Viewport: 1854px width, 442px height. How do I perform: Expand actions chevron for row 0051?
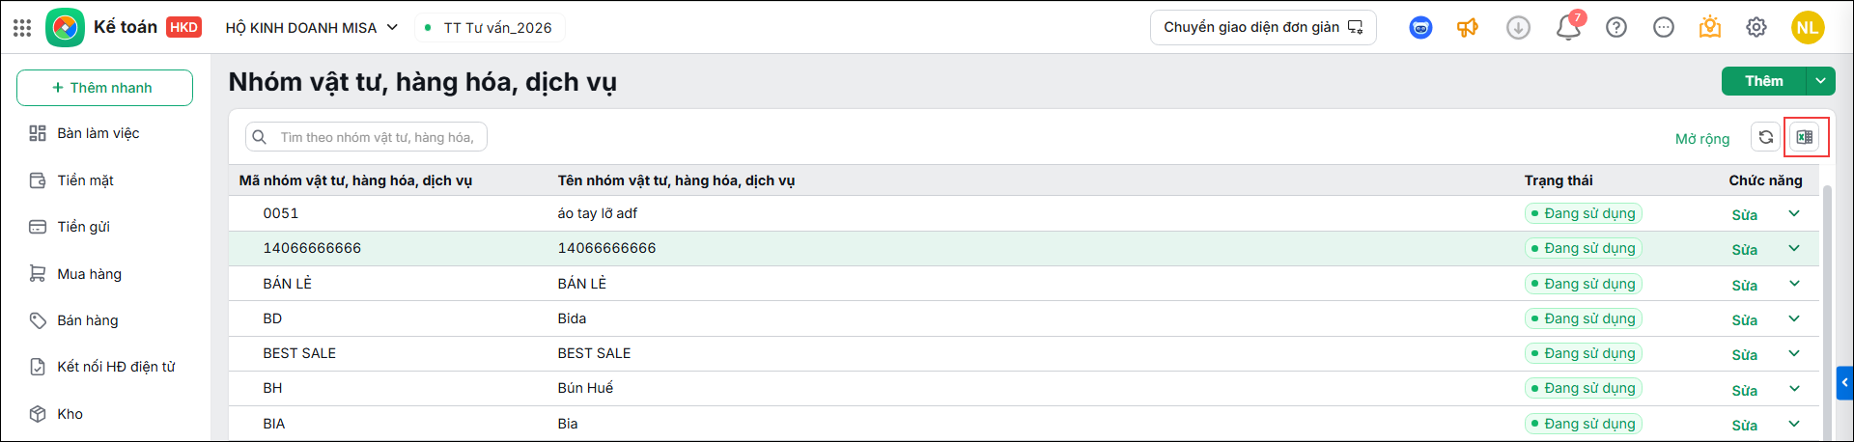[x=1794, y=213]
